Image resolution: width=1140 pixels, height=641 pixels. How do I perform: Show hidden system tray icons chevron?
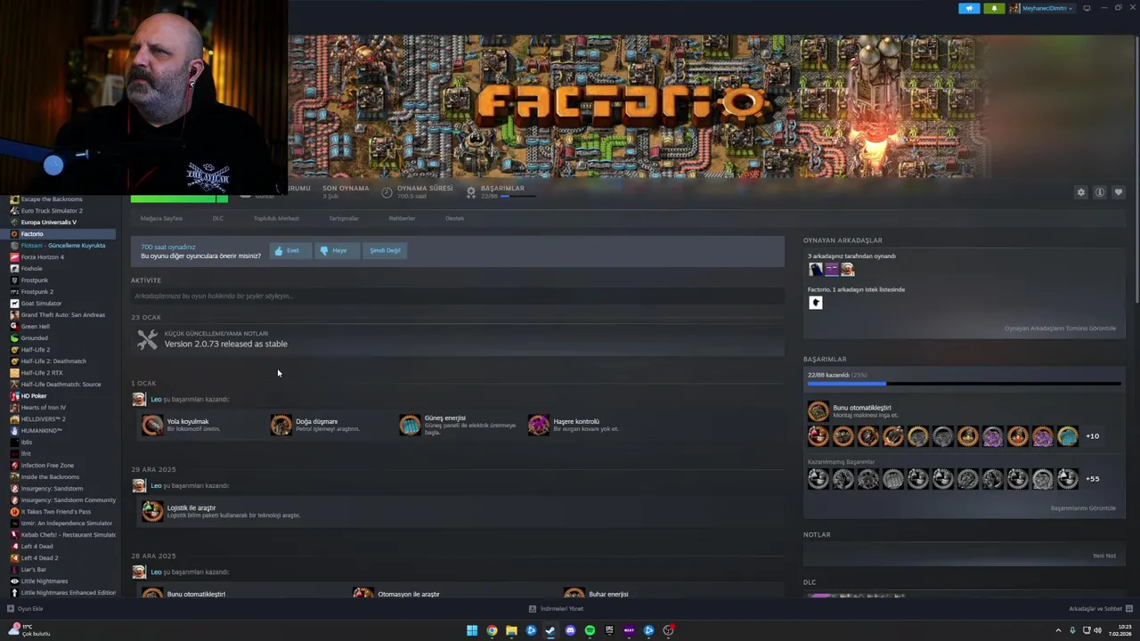(x=1059, y=630)
